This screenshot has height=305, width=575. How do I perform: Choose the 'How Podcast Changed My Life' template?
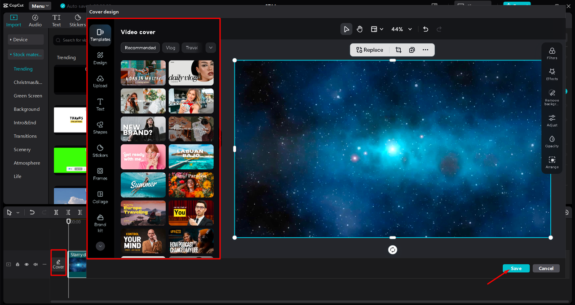(x=191, y=241)
